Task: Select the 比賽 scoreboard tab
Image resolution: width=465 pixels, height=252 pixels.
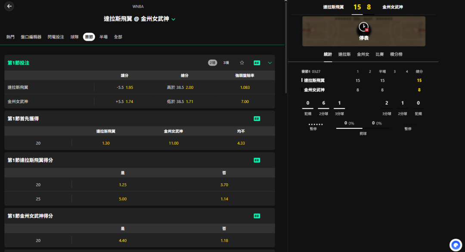Action: pos(380,55)
